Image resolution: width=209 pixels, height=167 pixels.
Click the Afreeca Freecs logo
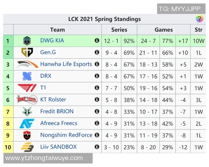tap(27, 124)
